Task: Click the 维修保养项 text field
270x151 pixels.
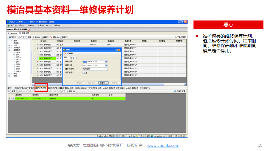Action: [x=95, y=69]
